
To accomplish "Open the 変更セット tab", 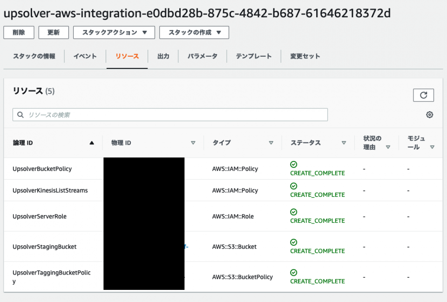I will (305, 56).
